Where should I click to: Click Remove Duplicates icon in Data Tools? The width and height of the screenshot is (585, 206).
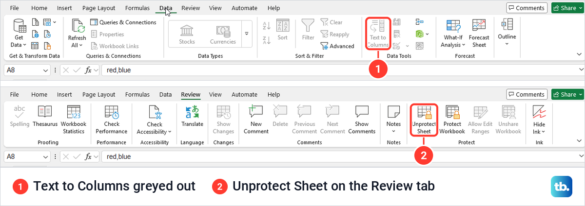click(x=396, y=34)
